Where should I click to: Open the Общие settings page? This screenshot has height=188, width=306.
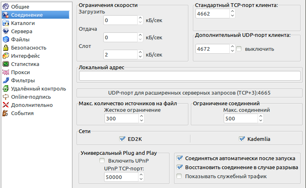pos(20,7)
